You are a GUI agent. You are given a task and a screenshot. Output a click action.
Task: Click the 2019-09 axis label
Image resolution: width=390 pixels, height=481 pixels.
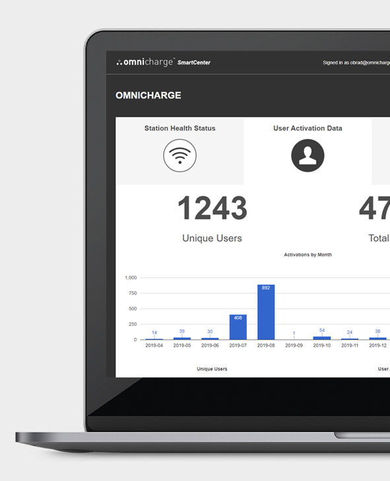pyautogui.click(x=294, y=345)
